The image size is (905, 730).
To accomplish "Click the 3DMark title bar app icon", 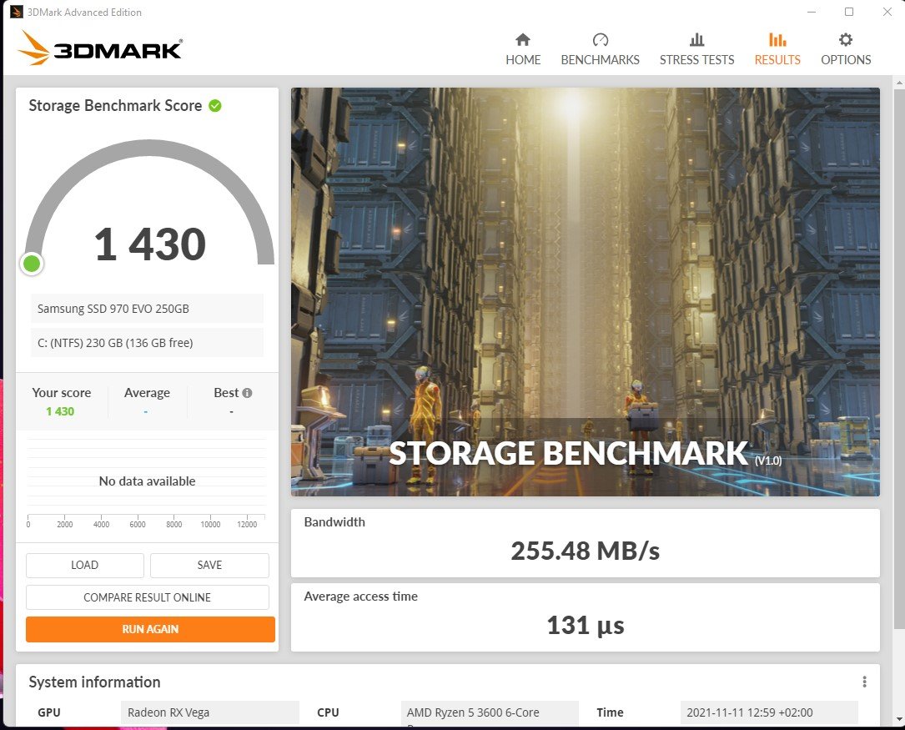I will pos(17,12).
